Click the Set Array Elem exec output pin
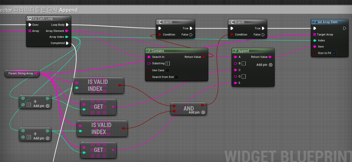352x162 pixels. pyautogui.click(x=345, y=28)
